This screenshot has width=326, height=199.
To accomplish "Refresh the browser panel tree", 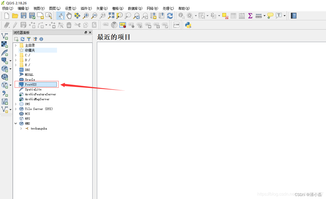I will (x=23, y=39).
